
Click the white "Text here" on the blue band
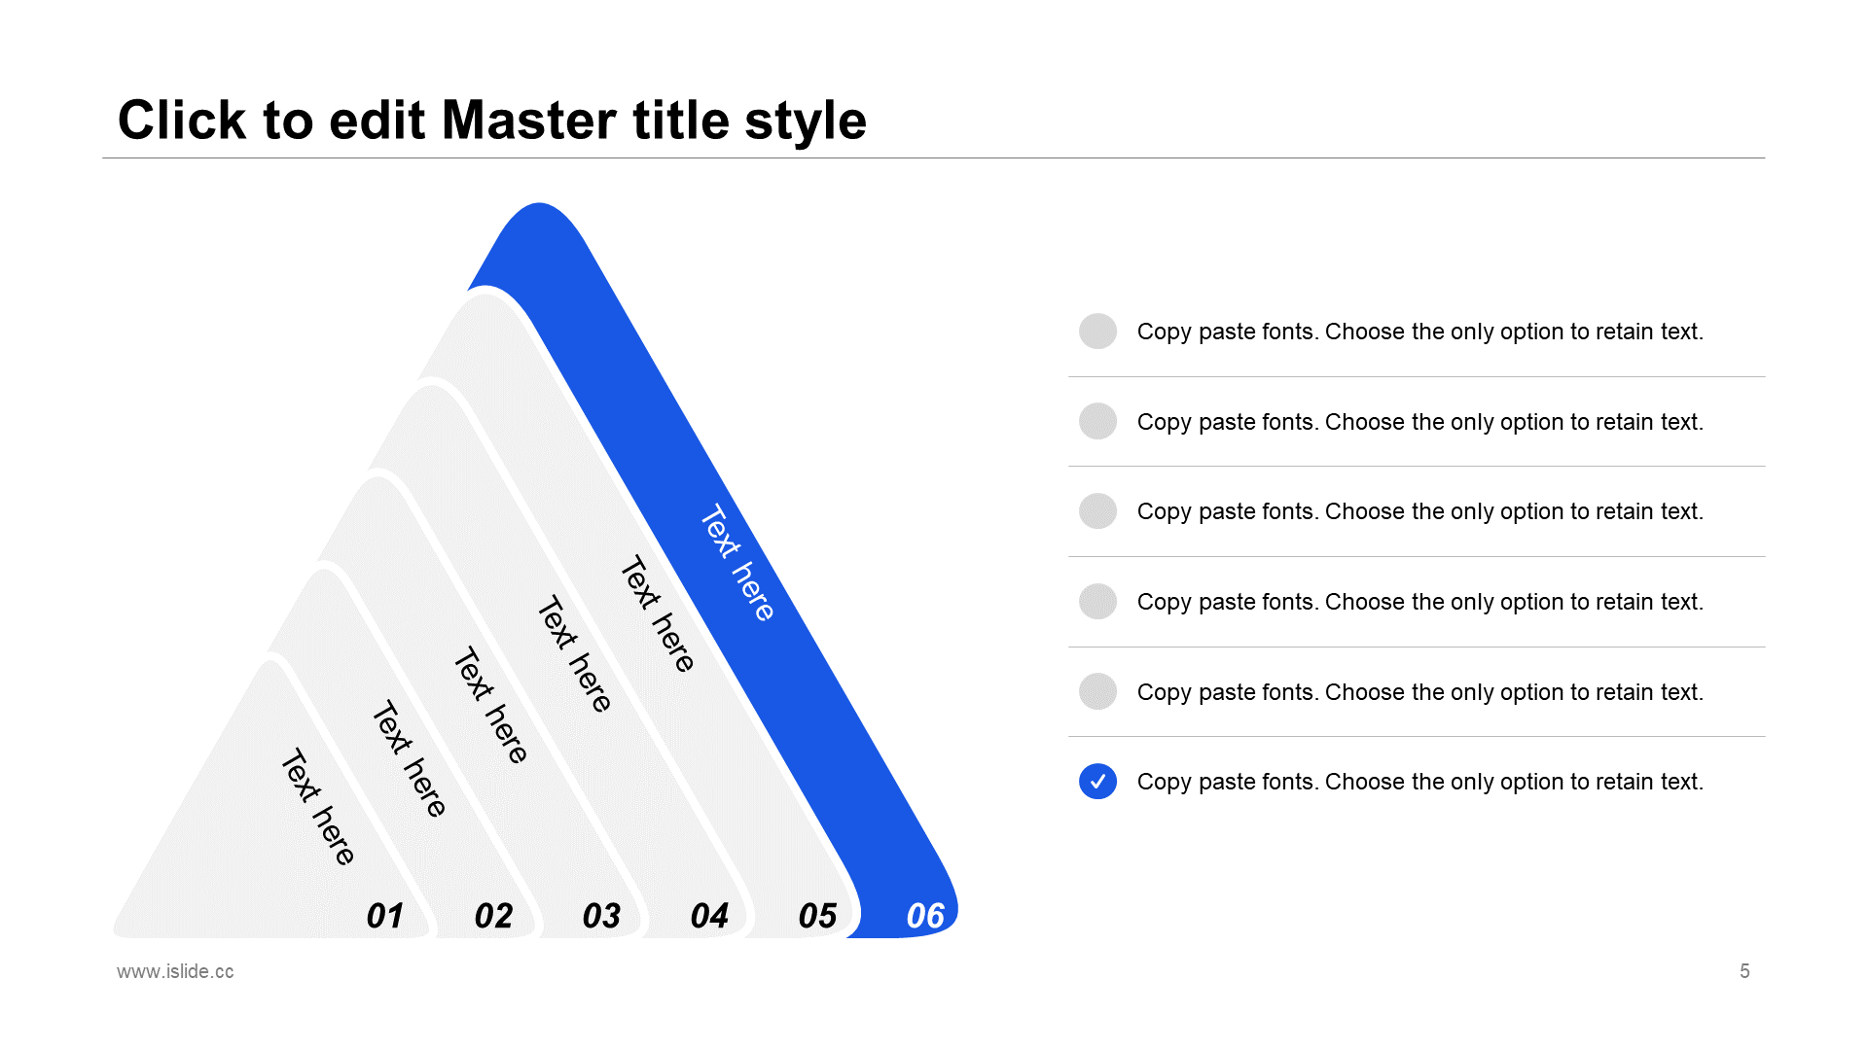(737, 563)
